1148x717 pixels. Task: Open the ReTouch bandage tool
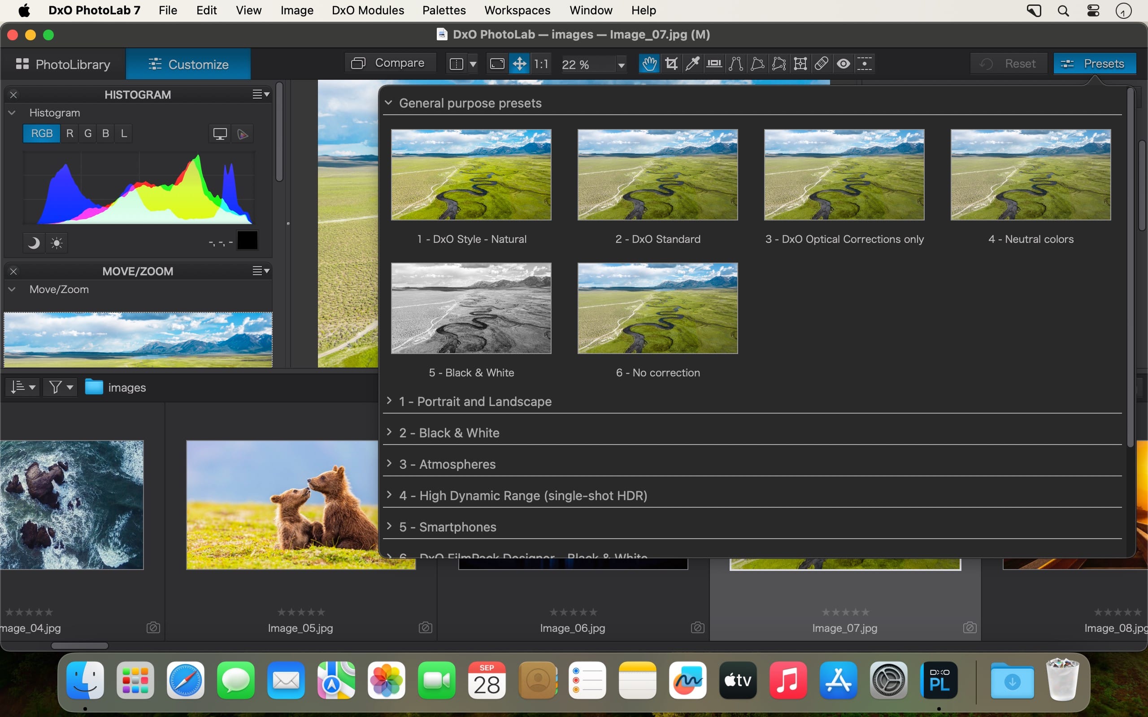coord(822,64)
